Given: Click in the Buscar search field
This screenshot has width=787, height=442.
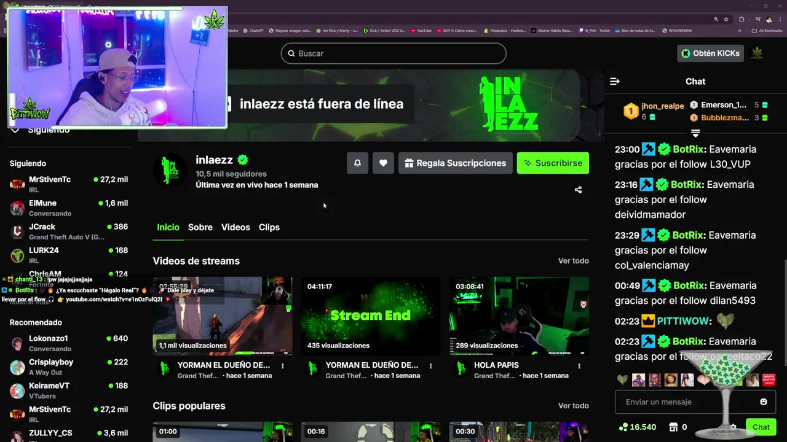Looking at the screenshot, I should click(393, 53).
